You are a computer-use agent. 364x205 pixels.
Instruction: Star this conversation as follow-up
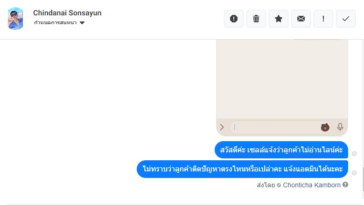click(278, 19)
